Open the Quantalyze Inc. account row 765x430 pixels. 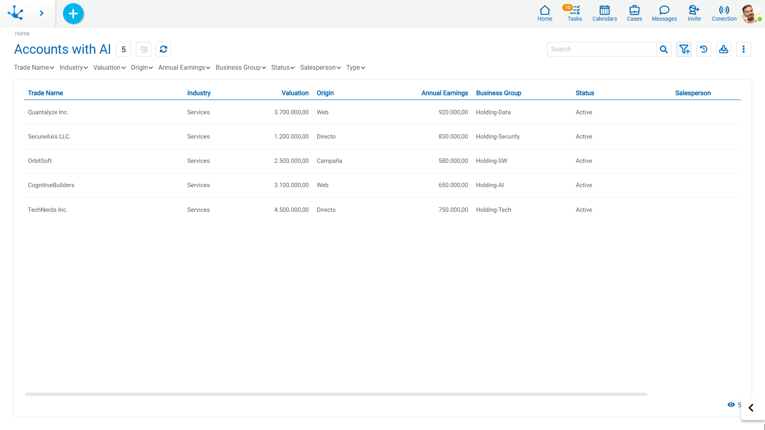(48, 112)
